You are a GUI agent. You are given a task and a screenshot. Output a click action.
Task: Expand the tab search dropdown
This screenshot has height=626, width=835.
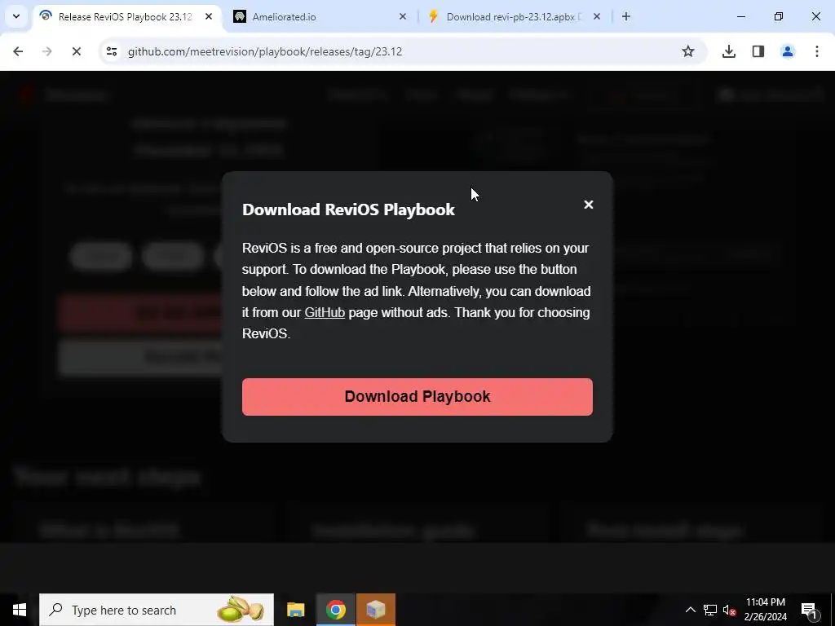16,16
